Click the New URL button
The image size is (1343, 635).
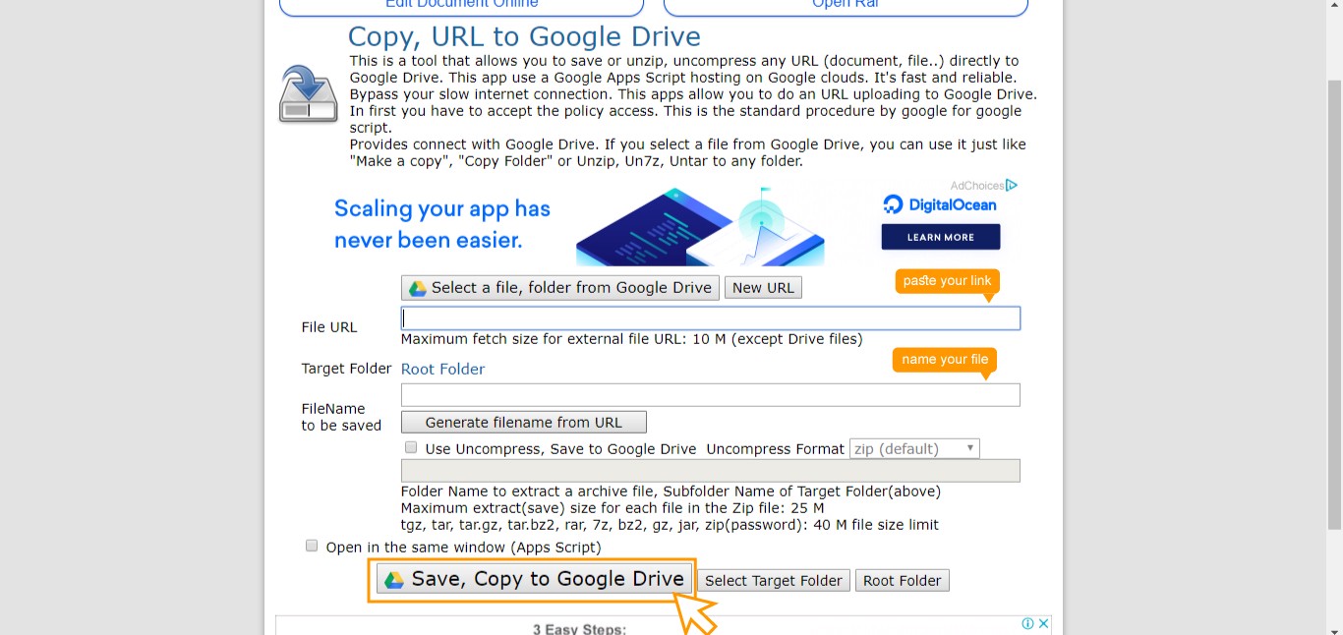point(763,287)
